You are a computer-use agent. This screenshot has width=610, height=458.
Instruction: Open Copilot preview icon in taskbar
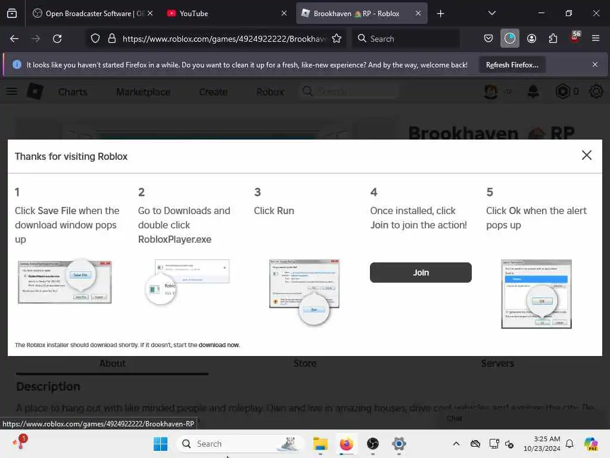tap(590, 444)
